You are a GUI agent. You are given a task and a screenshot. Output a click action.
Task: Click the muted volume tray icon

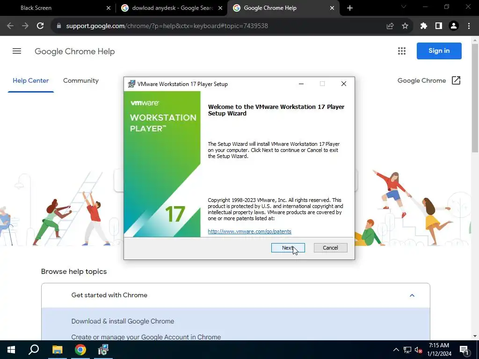[x=418, y=350]
